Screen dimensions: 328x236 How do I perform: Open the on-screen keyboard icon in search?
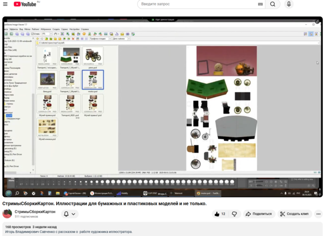(260, 4)
